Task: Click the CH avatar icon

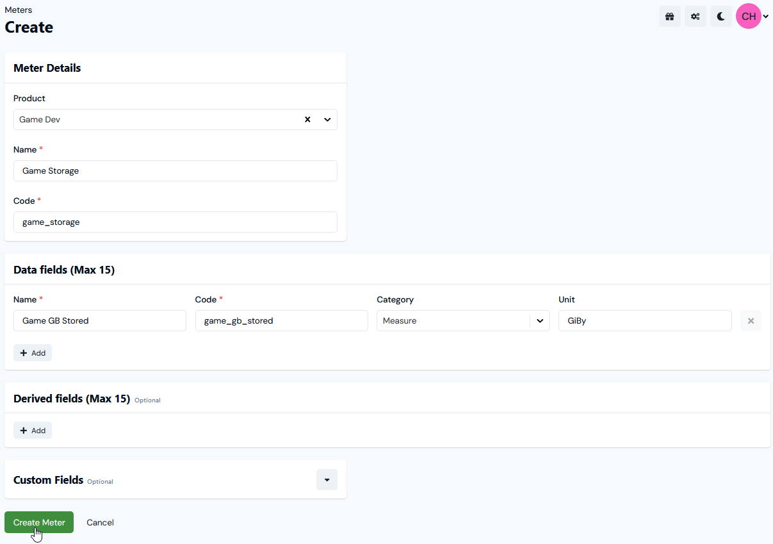Action: 748,16
